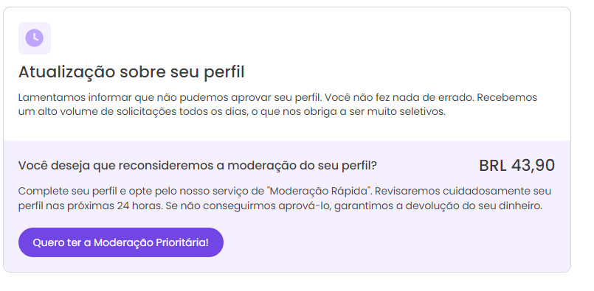The width and height of the screenshot is (594, 291).
Task: Click the "garantimos a devolução do seu dinheiro" text
Action: pos(439,206)
